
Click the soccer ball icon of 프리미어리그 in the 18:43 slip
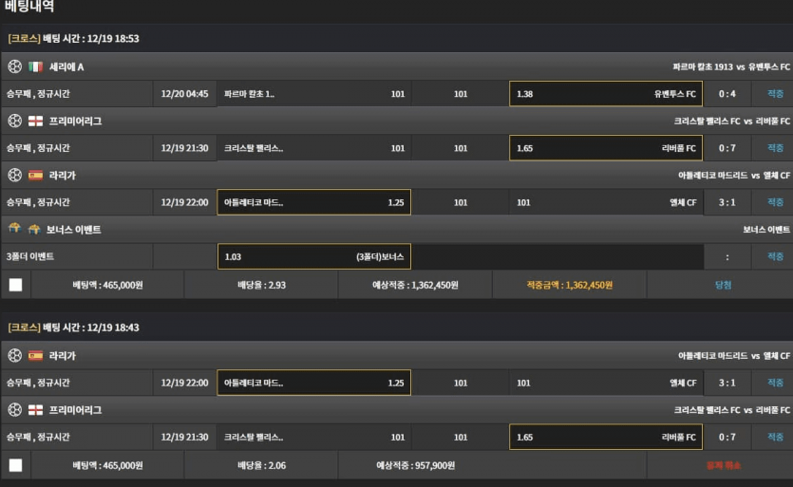click(x=14, y=409)
